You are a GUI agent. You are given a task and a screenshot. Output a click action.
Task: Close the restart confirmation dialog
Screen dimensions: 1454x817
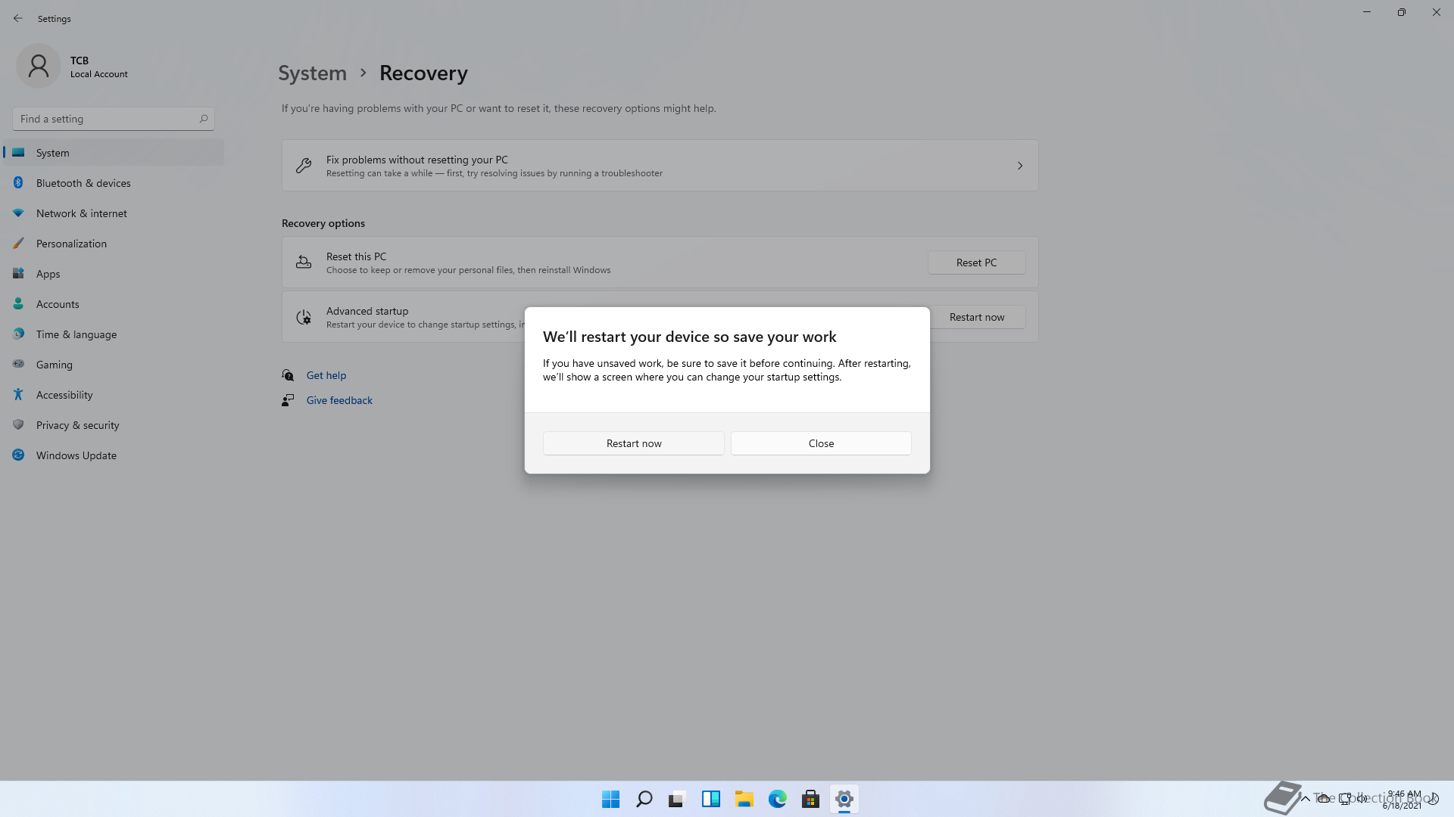click(821, 443)
